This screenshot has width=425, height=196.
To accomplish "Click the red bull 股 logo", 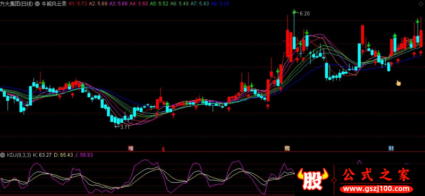I will (x=312, y=180).
